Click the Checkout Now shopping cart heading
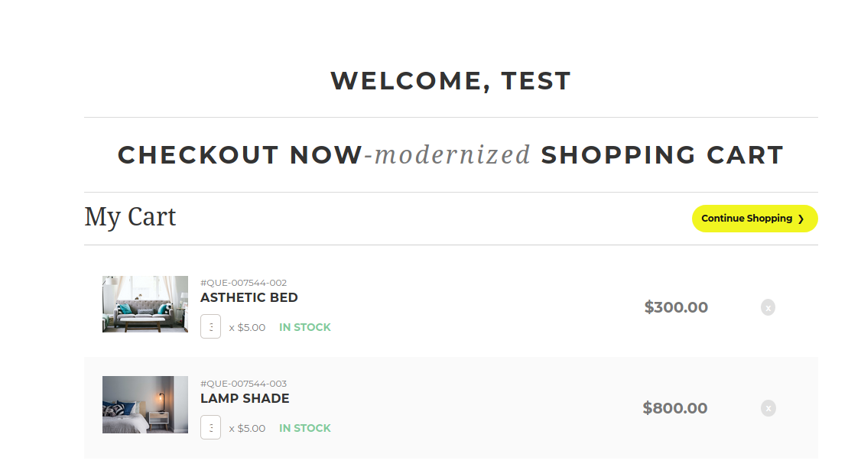Image resolution: width=861 pixels, height=467 pixels. 450,155
